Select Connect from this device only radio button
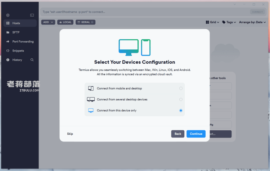Screen dimensions: 270x171 (181, 111)
